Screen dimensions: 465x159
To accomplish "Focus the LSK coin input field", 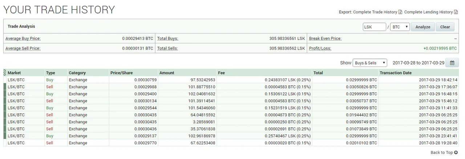I will [x=375, y=27].
